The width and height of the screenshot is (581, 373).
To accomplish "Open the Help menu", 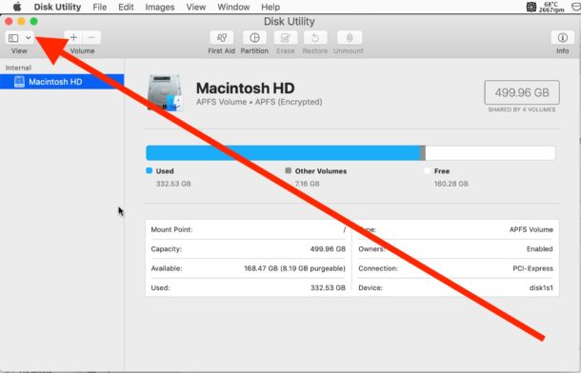I will click(270, 7).
